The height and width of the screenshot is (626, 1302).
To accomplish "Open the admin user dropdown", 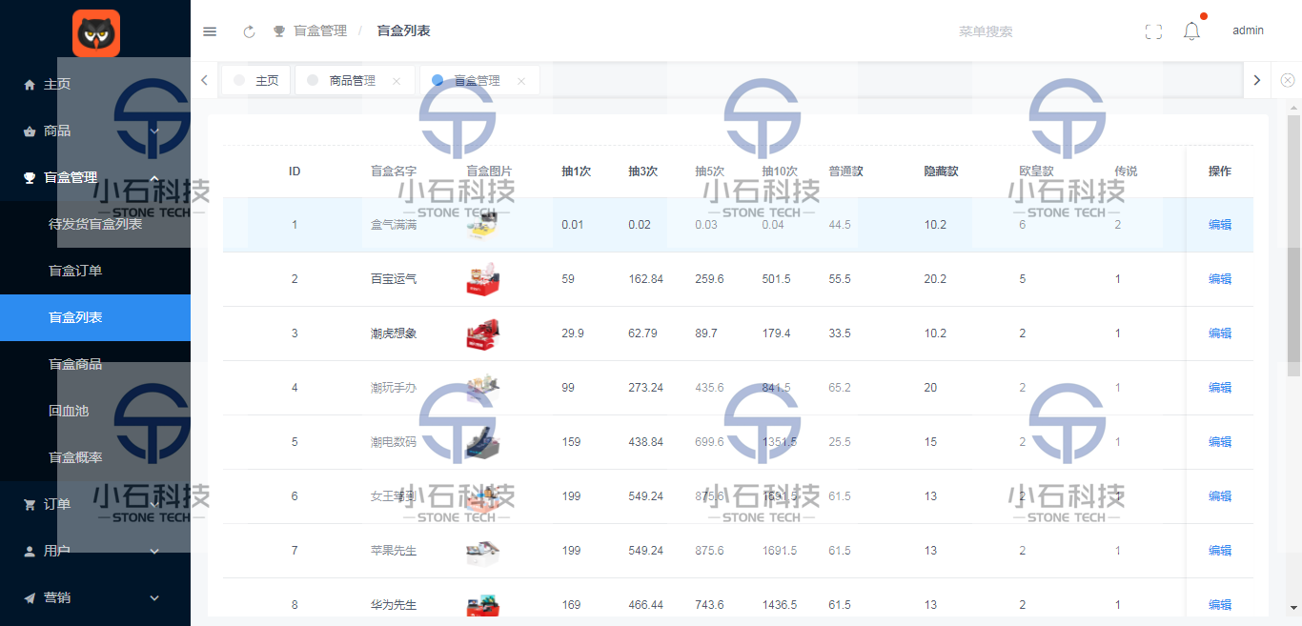I will click(x=1248, y=30).
